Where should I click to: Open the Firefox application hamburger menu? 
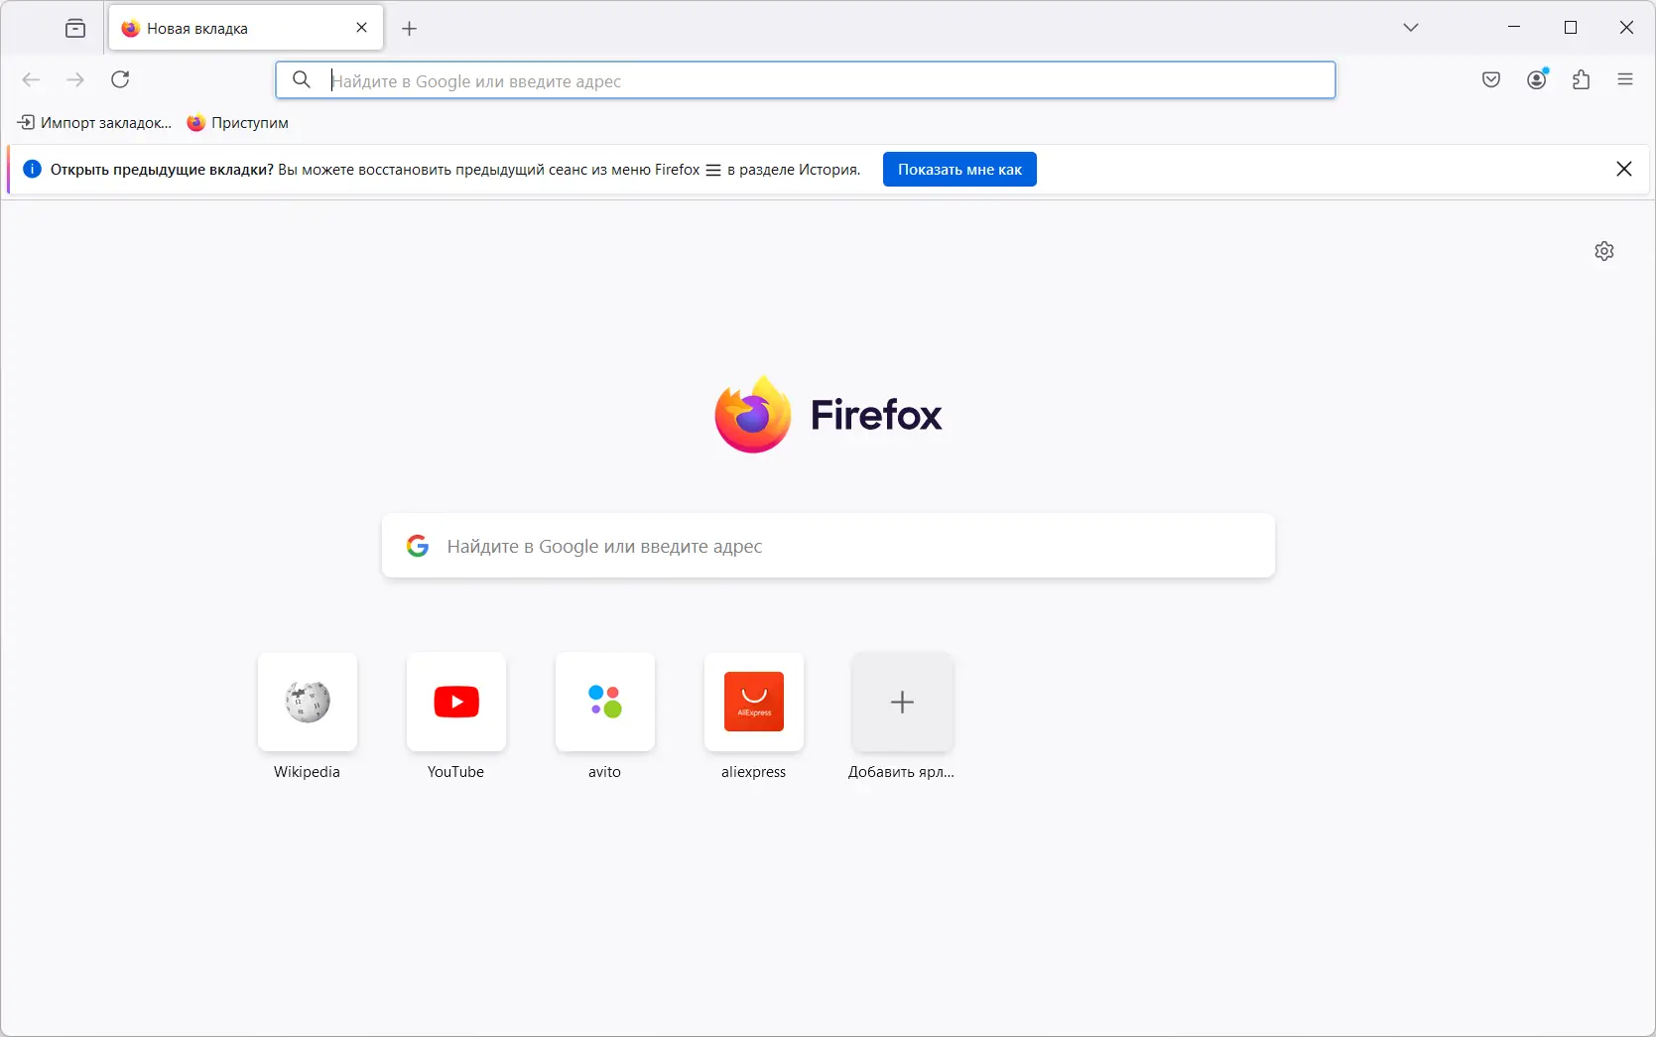point(1625,79)
